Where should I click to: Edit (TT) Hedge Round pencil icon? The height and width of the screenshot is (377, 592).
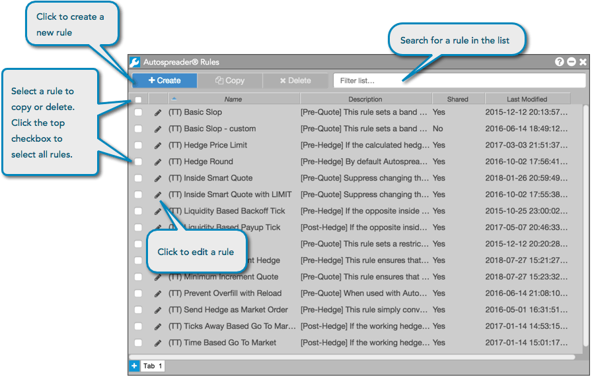click(x=158, y=162)
